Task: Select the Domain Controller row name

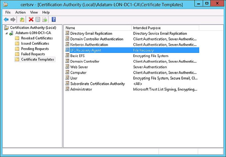Action: 85,61
